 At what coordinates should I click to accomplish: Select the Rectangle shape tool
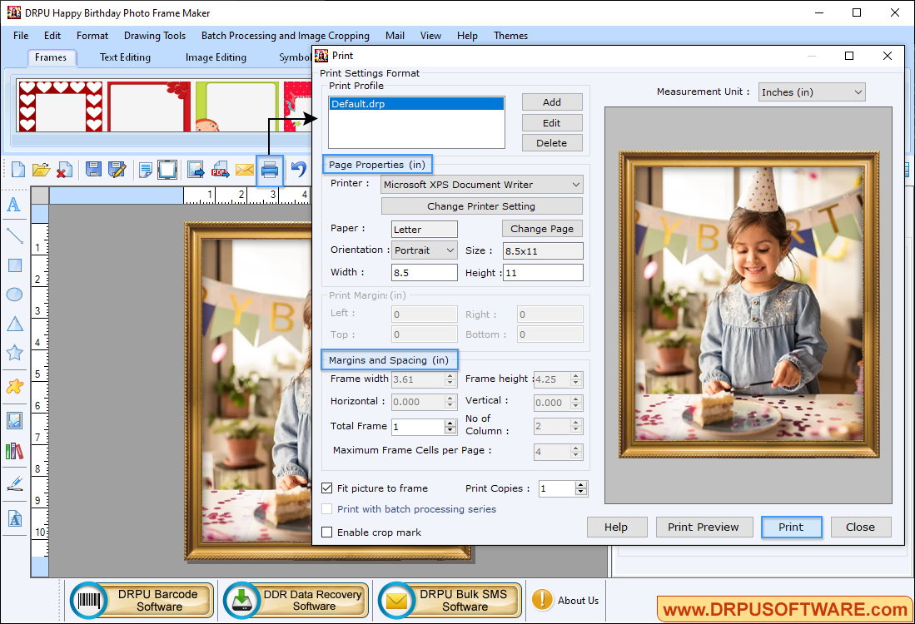(15, 265)
